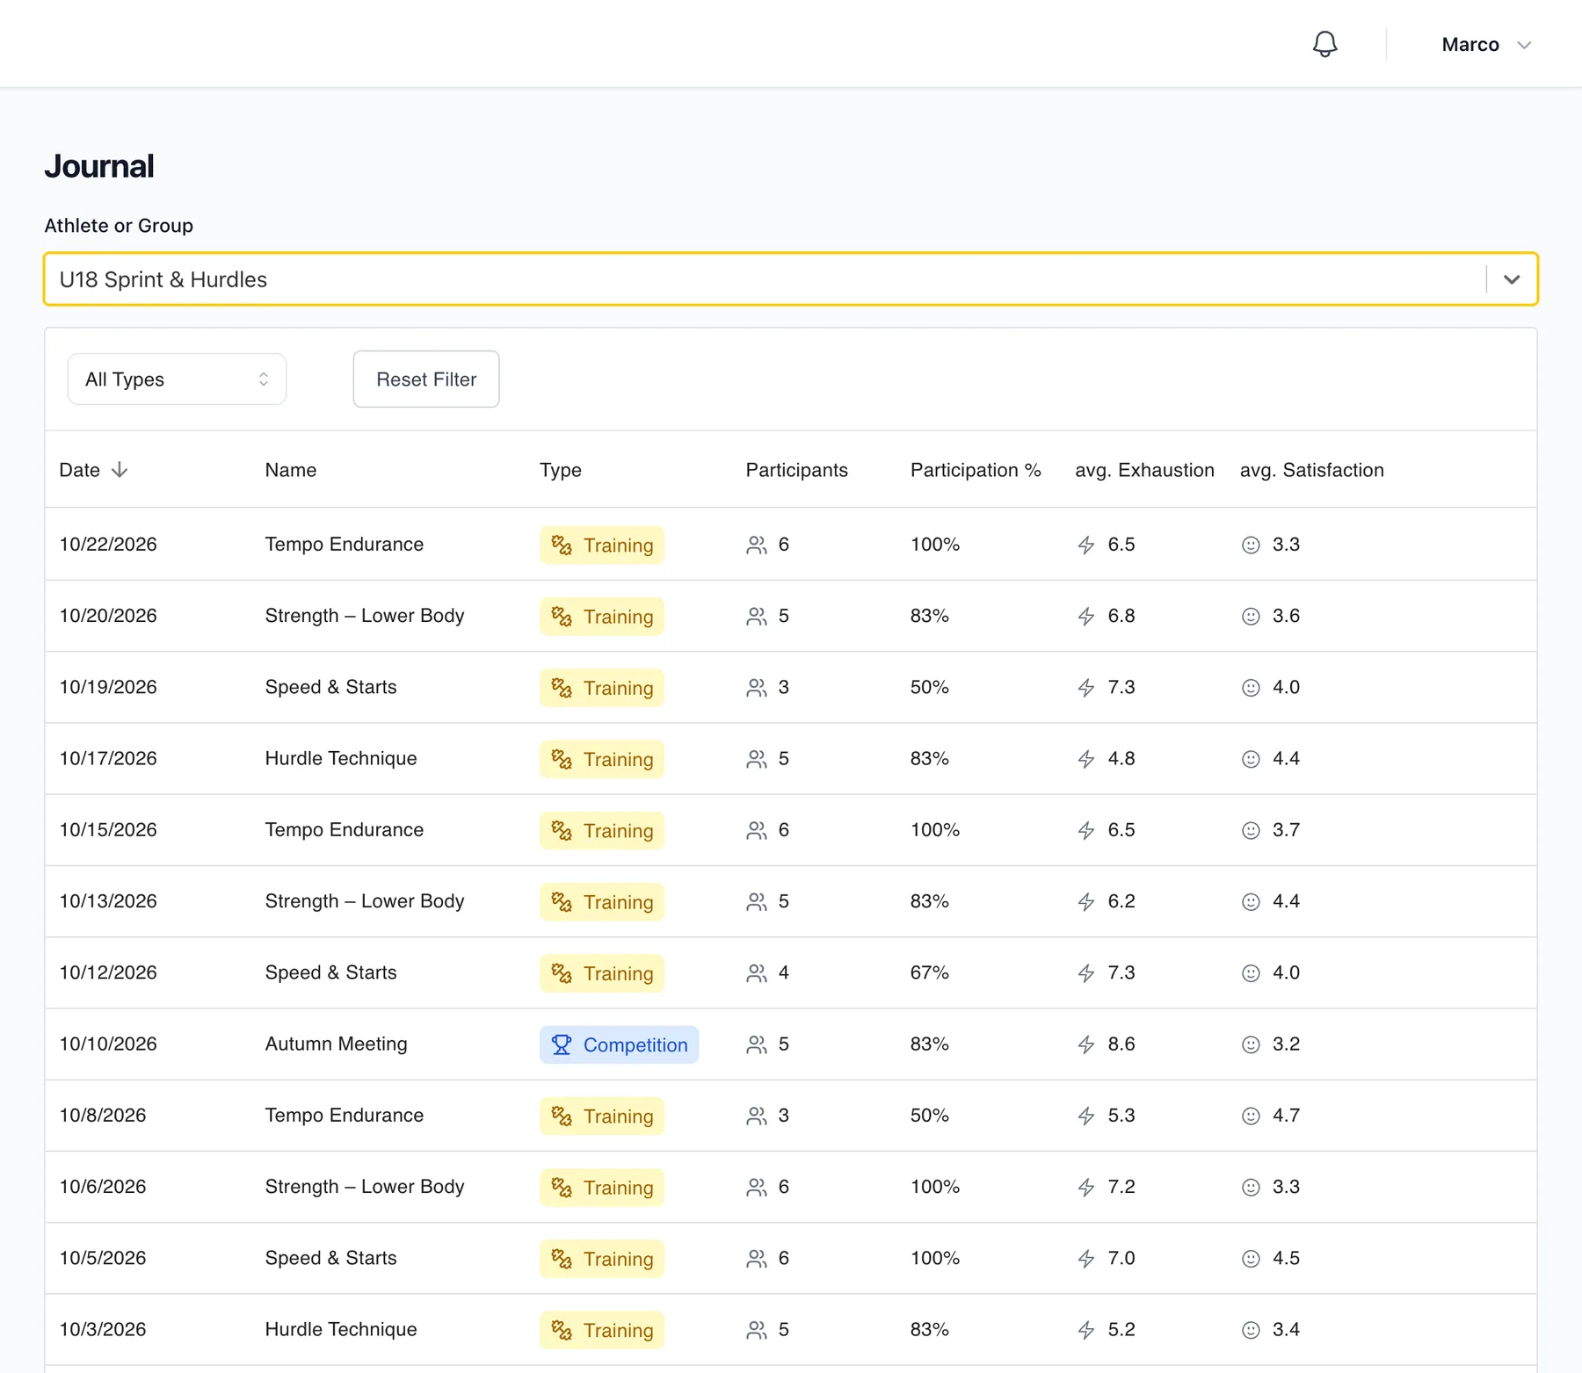1582x1373 pixels.
Task: Click the exhaustion lightning icon for 10/20/2026
Action: [1086, 616]
